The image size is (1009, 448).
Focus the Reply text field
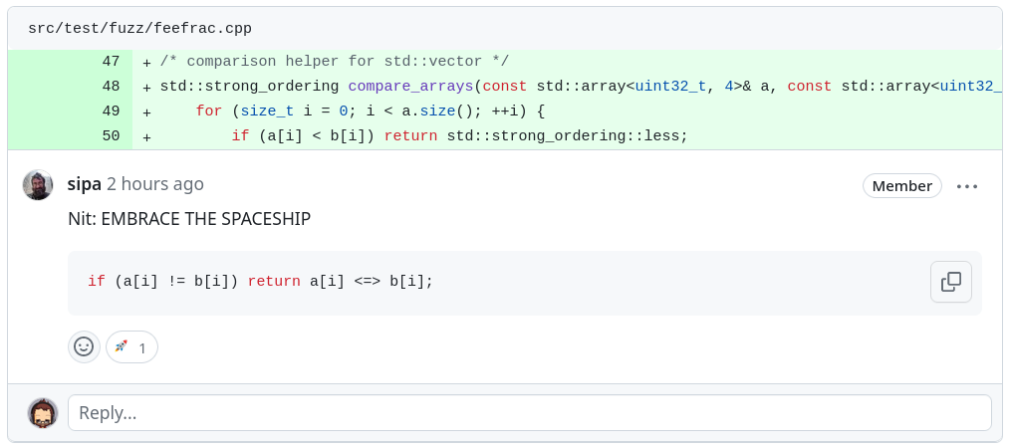tap(529, 412)
